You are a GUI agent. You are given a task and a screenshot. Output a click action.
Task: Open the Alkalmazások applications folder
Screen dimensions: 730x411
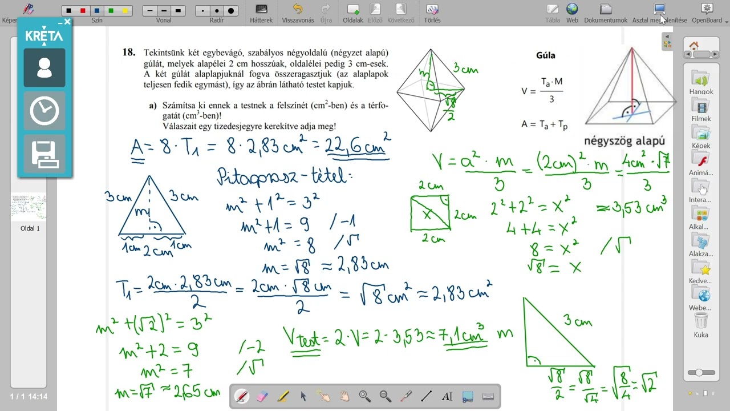pyautogui.click(x=701, y=217)
